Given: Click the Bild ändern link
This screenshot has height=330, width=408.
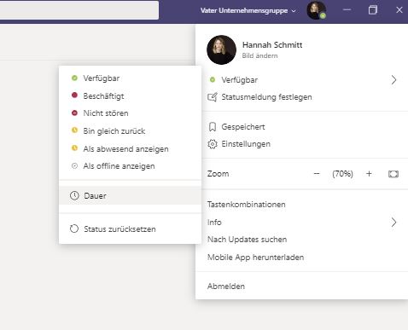Looking at the screenshot, I should click(259, 55).
